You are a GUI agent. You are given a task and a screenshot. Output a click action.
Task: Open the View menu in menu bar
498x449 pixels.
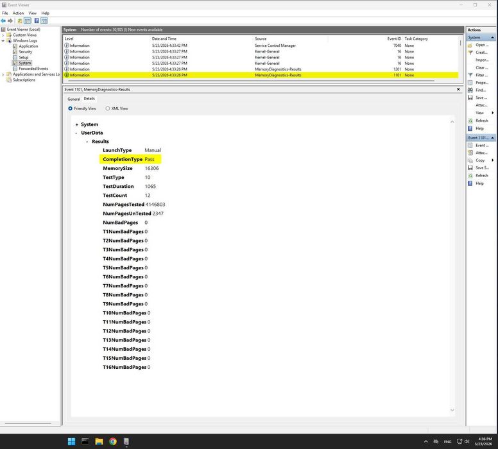coord(32,13)
